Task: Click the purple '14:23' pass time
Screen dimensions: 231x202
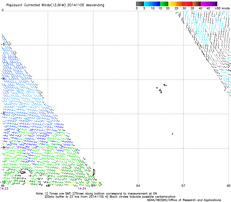Action: 4,189
